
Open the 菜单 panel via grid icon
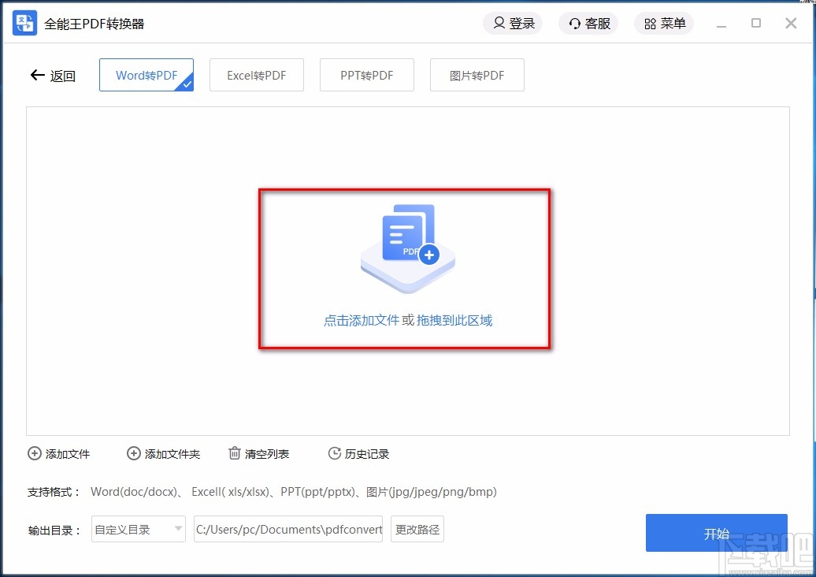click(649, 24)
